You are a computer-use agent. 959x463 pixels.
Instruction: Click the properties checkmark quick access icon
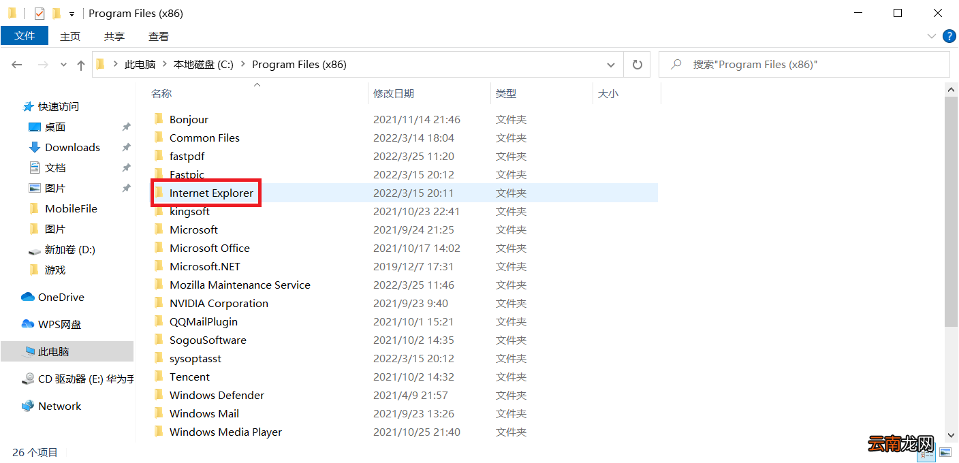[x=40, y=13]
